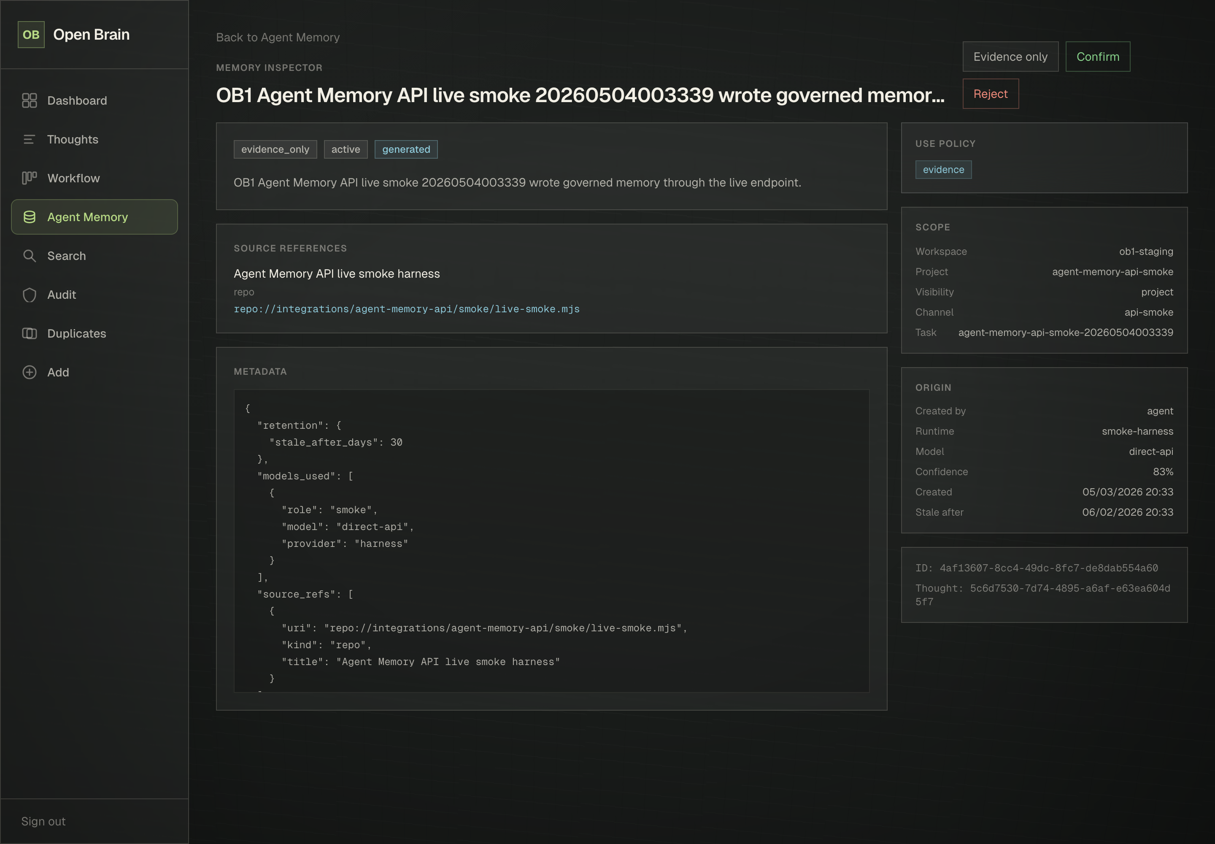1215x844 pixels.
Task: Click the Open Brain title
Action: tap(92, 34)
